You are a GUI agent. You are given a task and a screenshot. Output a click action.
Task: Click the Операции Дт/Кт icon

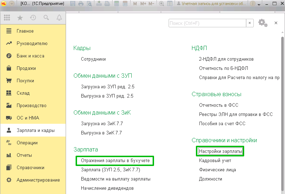pyautogui.click(x=9, y=143)
